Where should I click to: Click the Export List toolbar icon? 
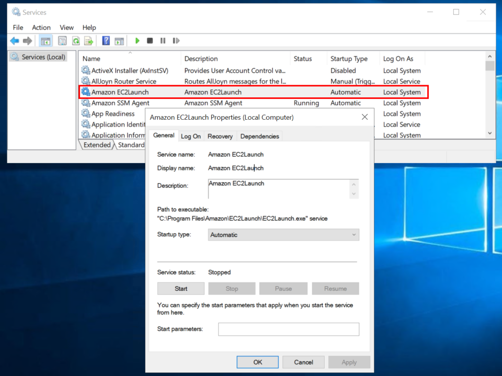pos(89,41)
